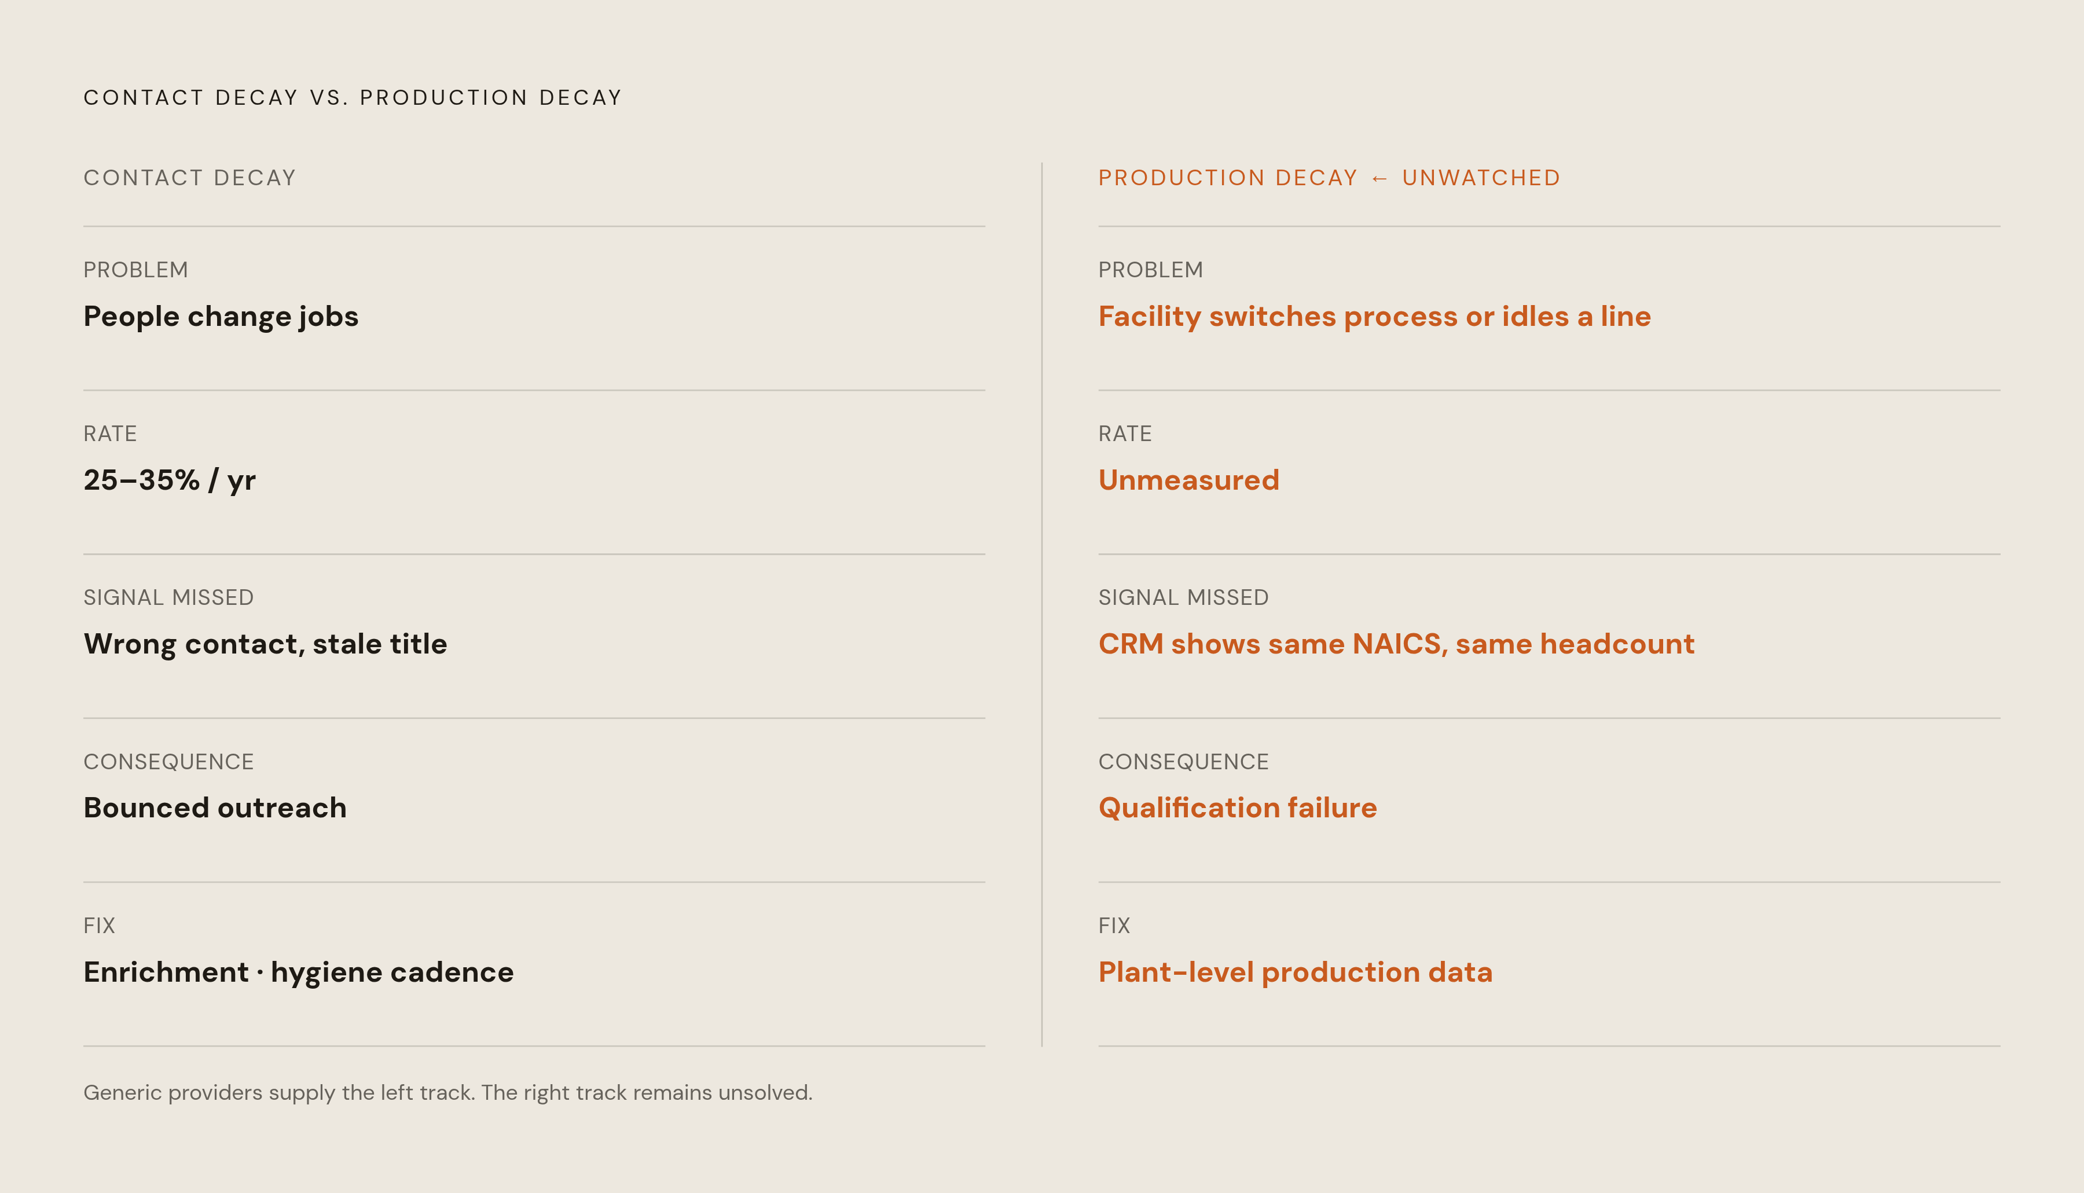The height and width of the screenshot is (1193, 2084).
Task: Select the 'Qualification failure' consequence
Action: (1238, 808)
